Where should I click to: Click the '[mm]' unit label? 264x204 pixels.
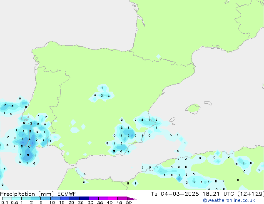point(46,194)
